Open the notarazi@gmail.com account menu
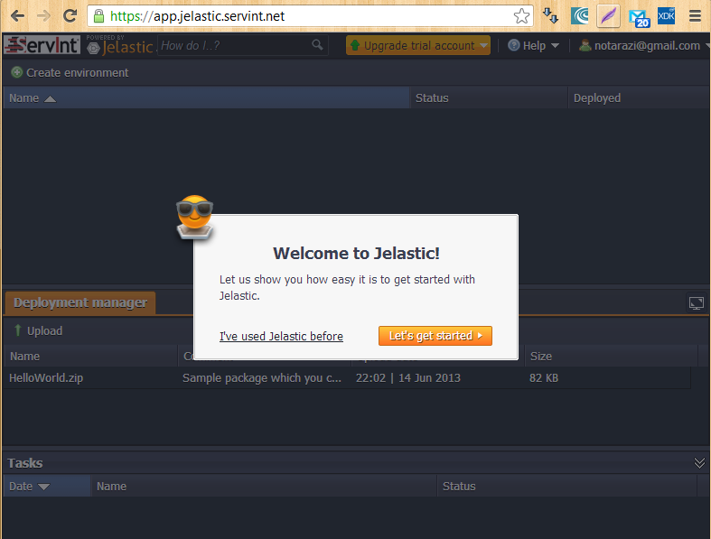This screenshot has height=539, width=711. tap(644, 45)
